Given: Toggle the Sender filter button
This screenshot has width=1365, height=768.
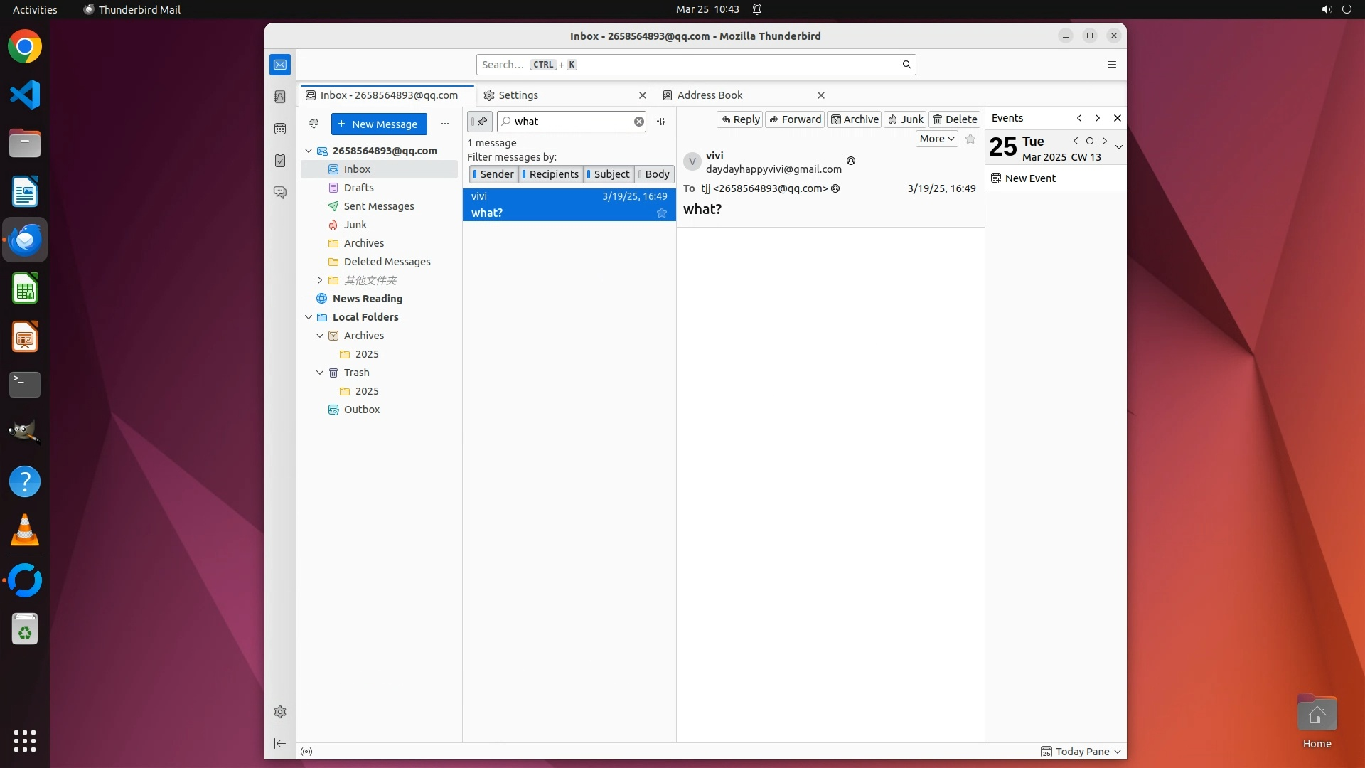Looking at the screenshot, I should click(x=493, y=174).
